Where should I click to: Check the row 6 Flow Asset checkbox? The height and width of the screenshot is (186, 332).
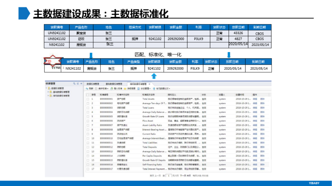[88, 121]
